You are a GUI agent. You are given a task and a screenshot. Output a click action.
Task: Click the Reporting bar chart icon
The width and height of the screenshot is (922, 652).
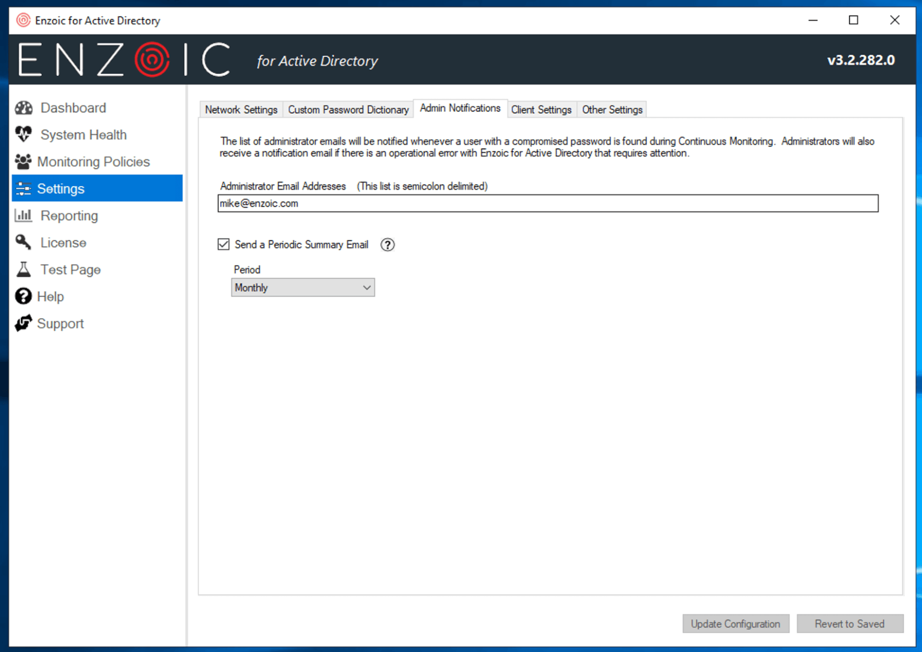click(24, 215)
